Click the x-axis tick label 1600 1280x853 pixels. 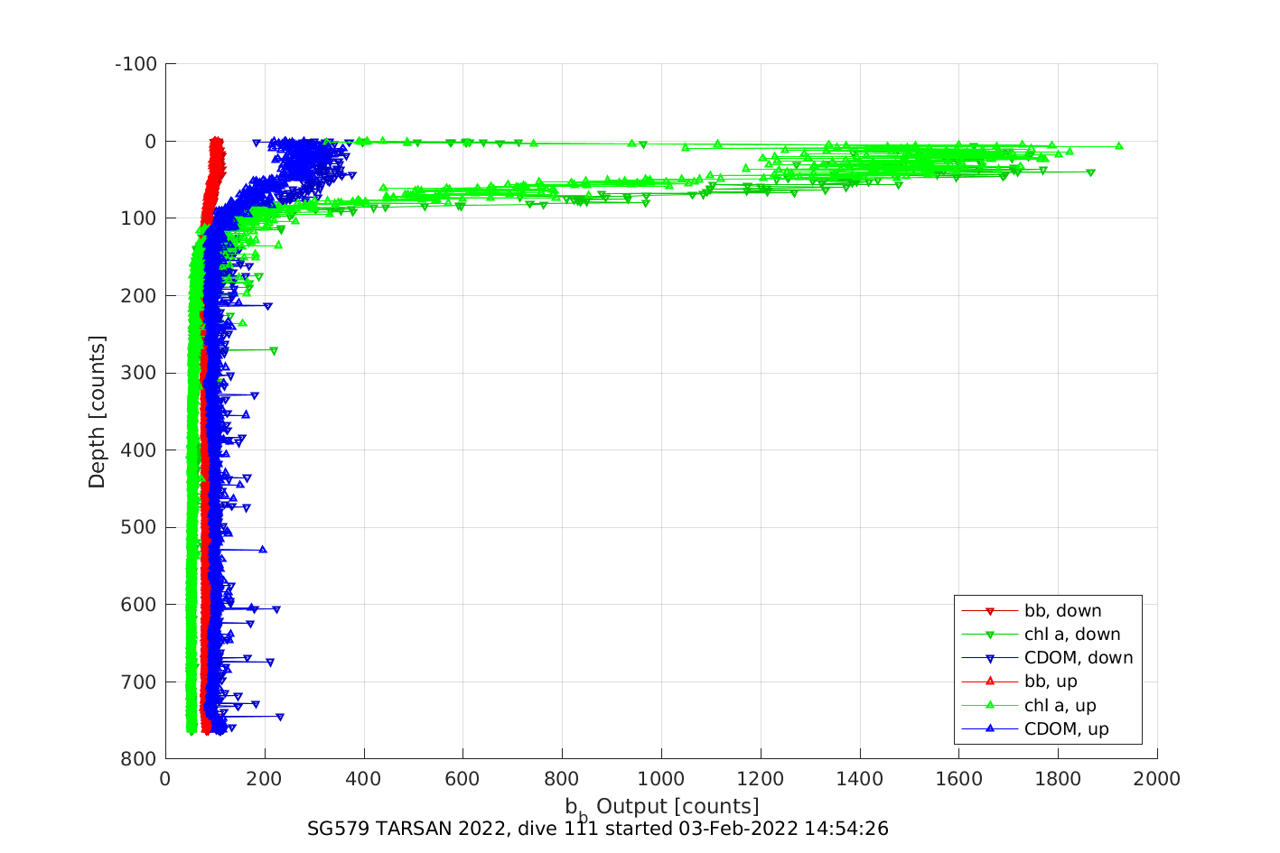(958, 779)
